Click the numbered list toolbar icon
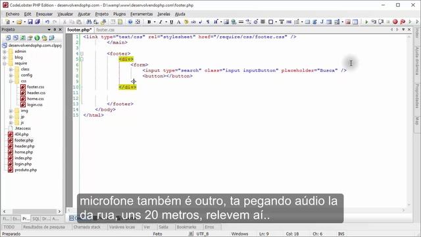This screenshot has width=421, height=237. coord(297,22)
